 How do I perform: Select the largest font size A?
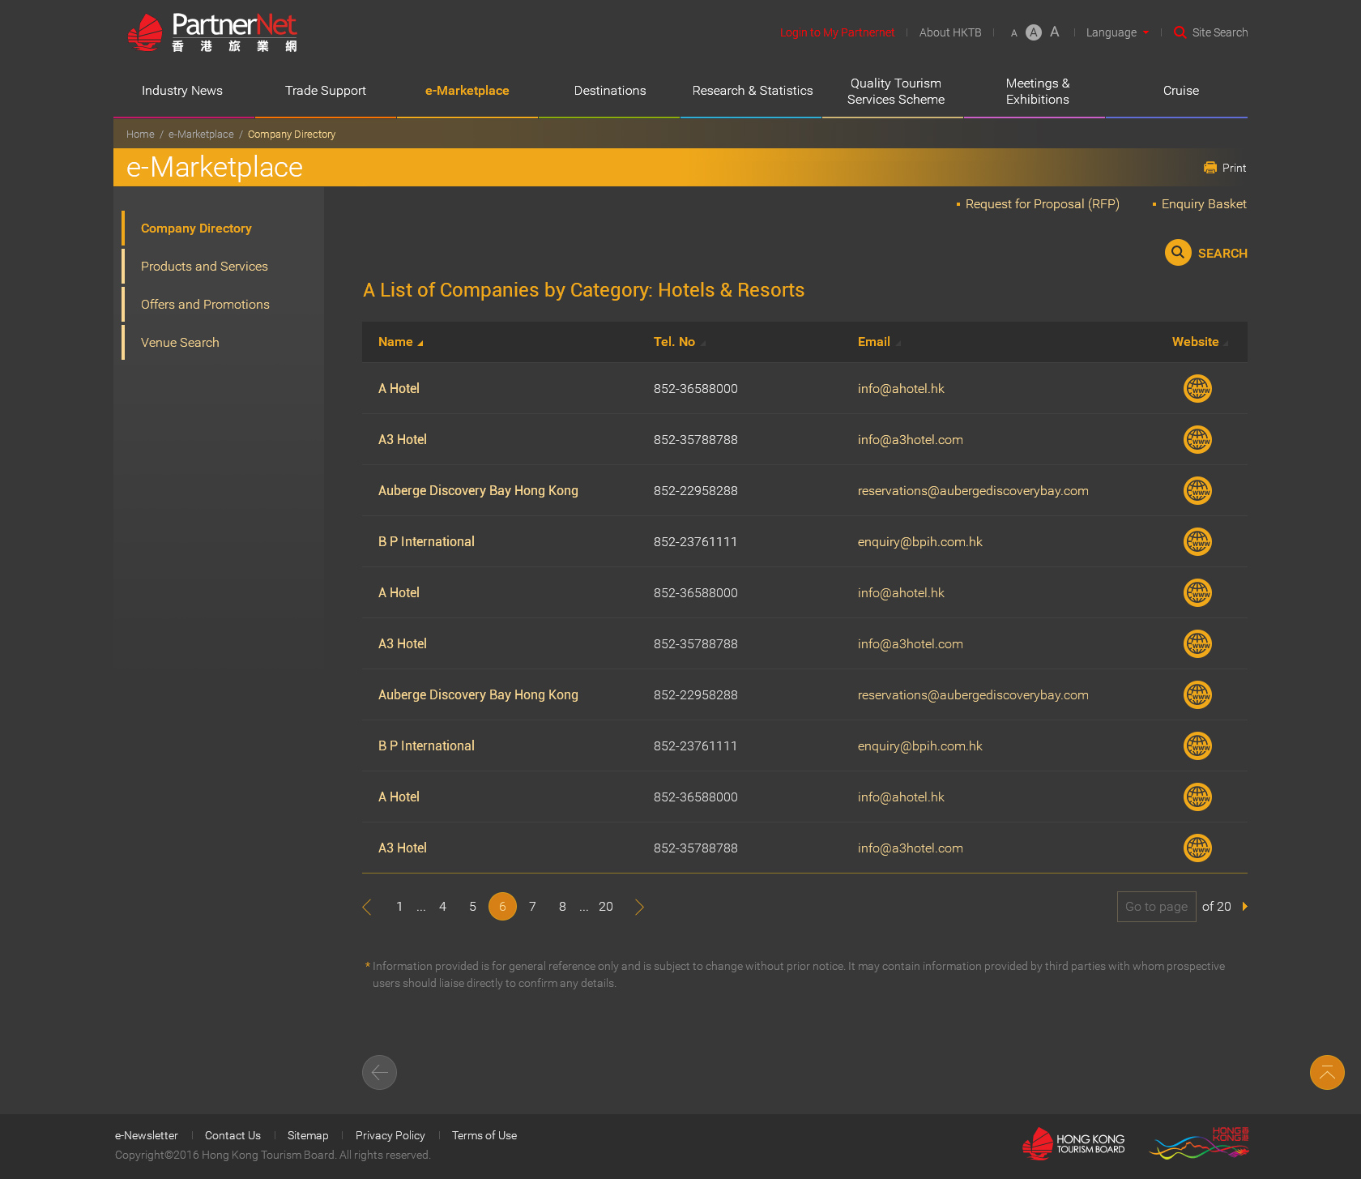pos(1055,32)
